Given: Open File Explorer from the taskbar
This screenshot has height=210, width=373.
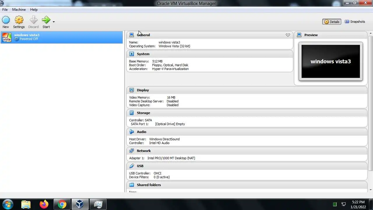Looking at the screenshot, I should pos(26,204).
